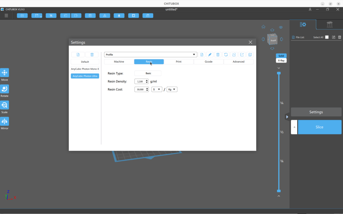Screen dimensions: 343x214
Task: Click the File List edit icon
Action: tap(334, 37)
